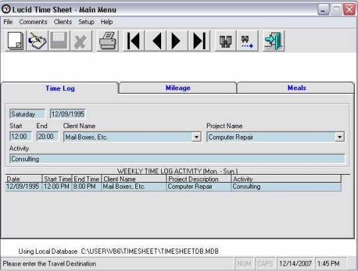Click the edit record icon with pencil
Viewport: 358px width, 271px height.
pyautogui.click(x=37, y=41)
